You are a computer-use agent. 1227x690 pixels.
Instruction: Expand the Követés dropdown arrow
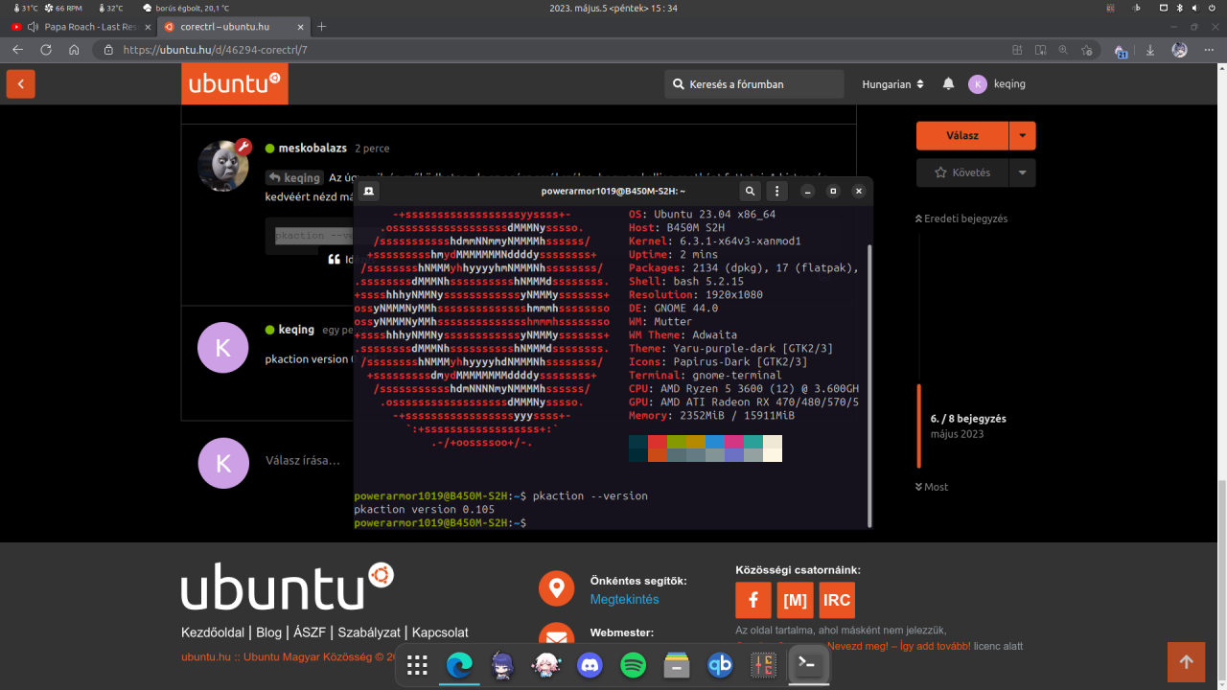[1023, 172]
